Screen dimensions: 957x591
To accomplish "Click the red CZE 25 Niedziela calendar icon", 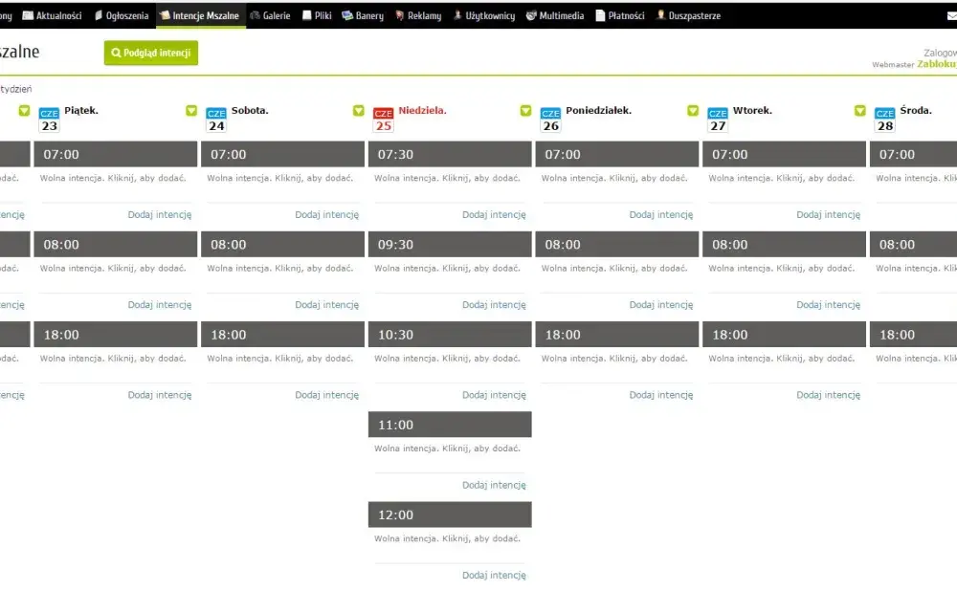I will (x=384, y=120).
